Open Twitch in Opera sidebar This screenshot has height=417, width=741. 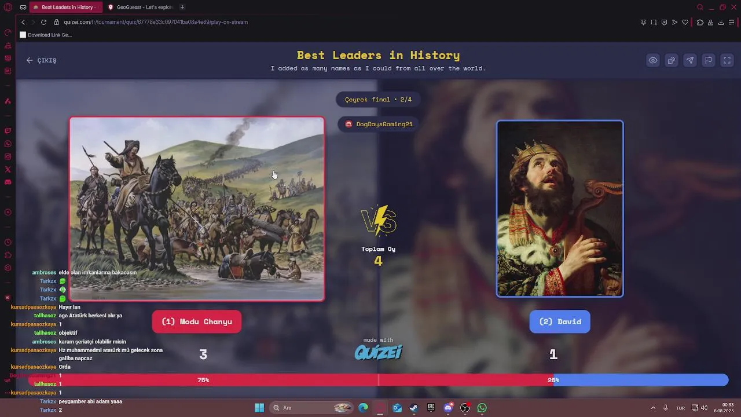(8, 131)
